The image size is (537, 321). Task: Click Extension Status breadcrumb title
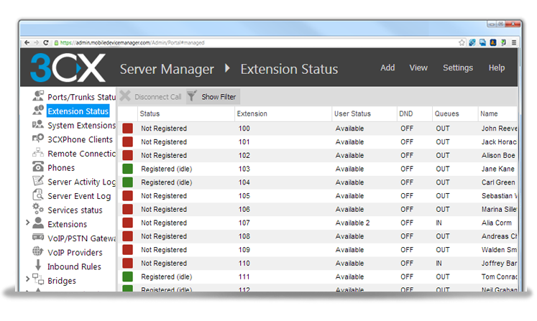[x=289, y=69]
